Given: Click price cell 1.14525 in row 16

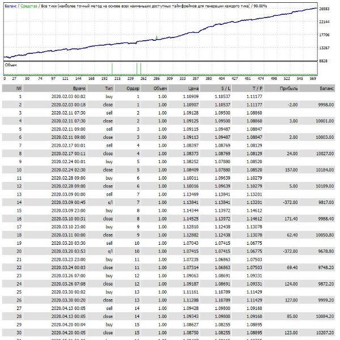Looking at the screenshot, I should [191, 219].
